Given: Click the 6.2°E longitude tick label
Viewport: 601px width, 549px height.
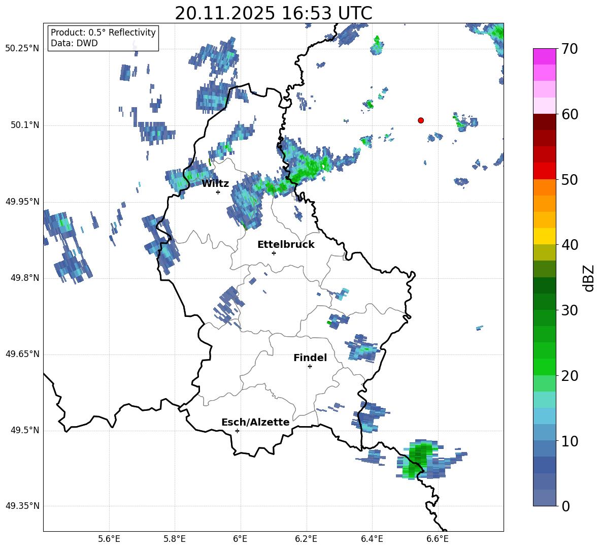Looking at the screenshot, I should coord(306,538).
